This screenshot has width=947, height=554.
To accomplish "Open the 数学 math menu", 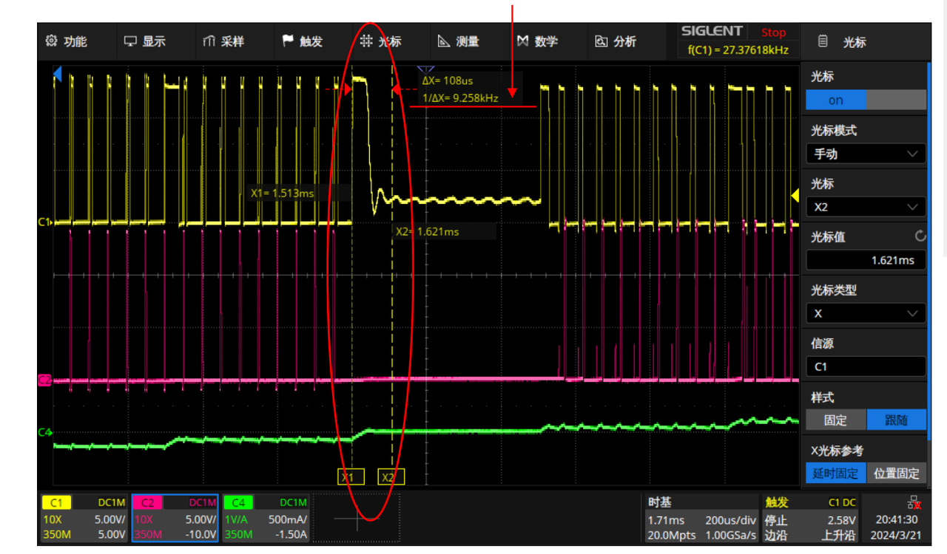I will point(538,42).
